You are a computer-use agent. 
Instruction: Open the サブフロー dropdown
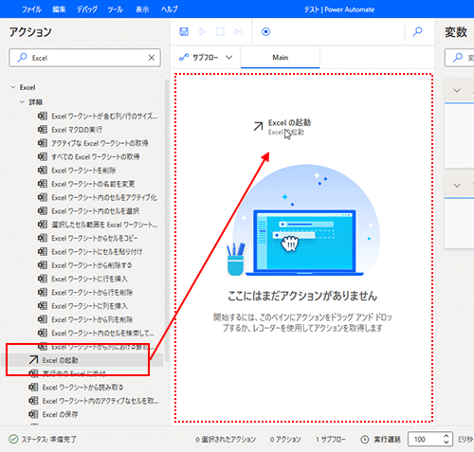tap(206, 58)
